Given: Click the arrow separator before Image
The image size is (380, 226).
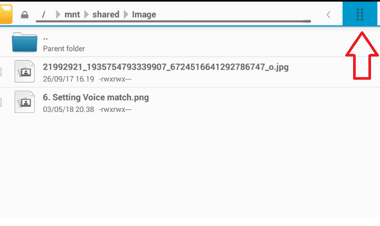Looking at the screenshot, I should (126, 14).
